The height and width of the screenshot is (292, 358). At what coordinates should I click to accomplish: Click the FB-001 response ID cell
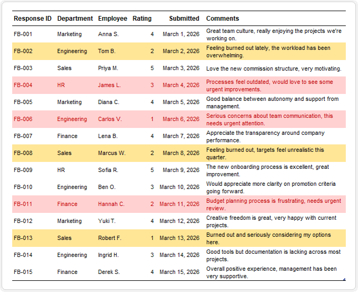(x=23, y=34)
